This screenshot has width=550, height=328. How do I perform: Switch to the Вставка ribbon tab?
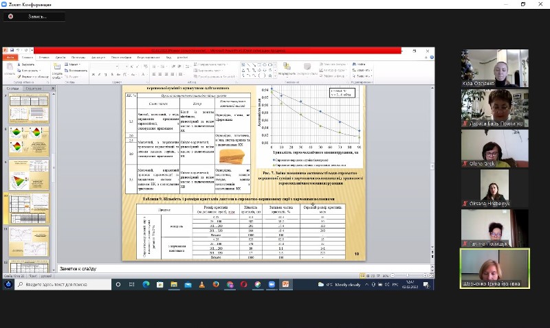[x=44, y=58]
